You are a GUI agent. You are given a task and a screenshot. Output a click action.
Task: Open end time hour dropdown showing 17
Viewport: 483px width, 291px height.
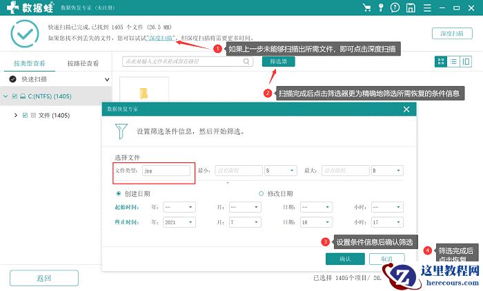(387, 222)
